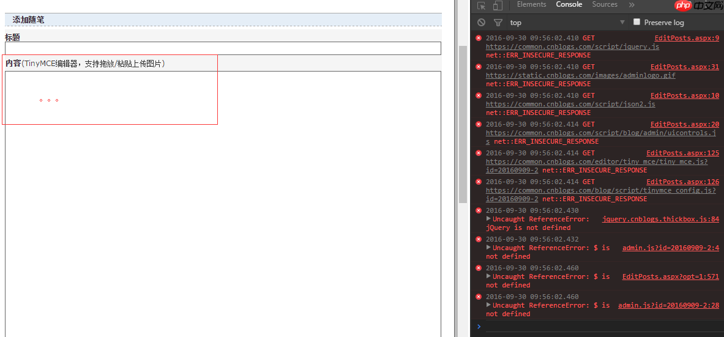Open the EditPosts.aspx:10 source link
Image resolution: width=724 pixels, height=337 pixels.
[685, 95]
